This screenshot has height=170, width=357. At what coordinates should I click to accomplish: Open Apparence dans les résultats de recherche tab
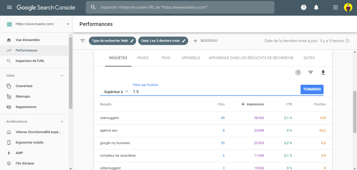pyautogui.click(x=251, y=58)
